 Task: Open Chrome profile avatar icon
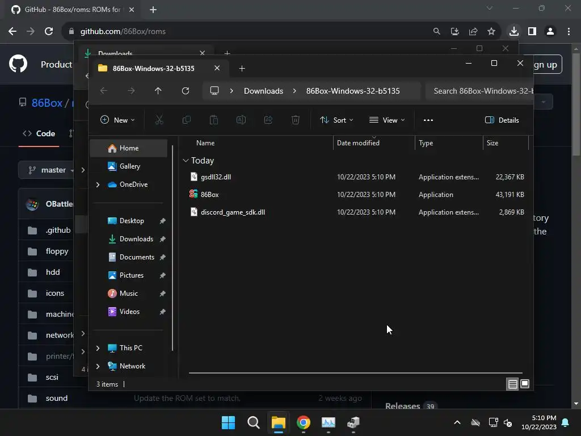pyautogui.click(x=550, y=32)
